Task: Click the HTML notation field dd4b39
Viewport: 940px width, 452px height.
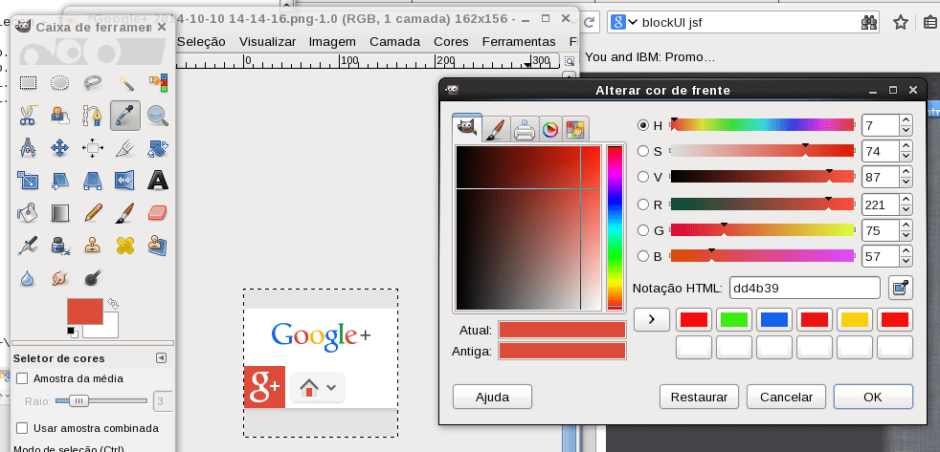Action: coord(804,288)
